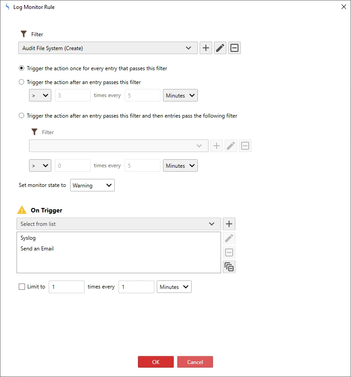Screen dimensions: 351x377
Task: Click the funnel icon above the top filter
Action: pos(24,34)
